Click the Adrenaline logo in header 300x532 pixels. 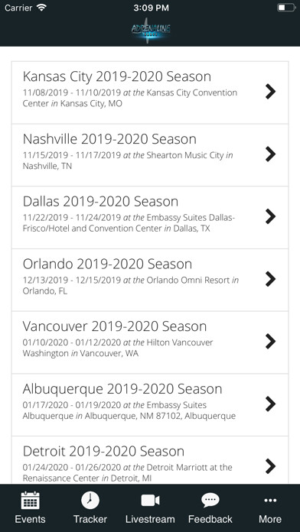151,31
